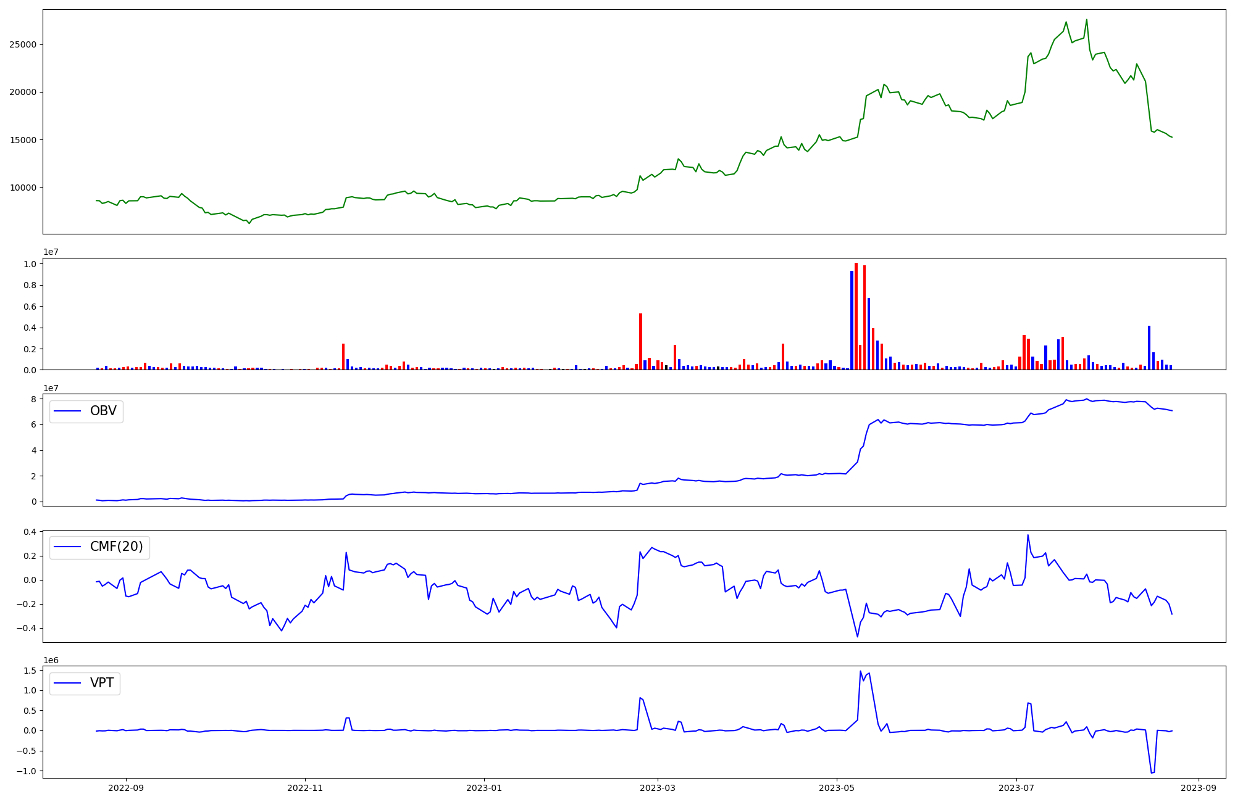Click the blue OBV legend line sample
This screenshot has height=802, width=1235.
[x=68, y=411]
